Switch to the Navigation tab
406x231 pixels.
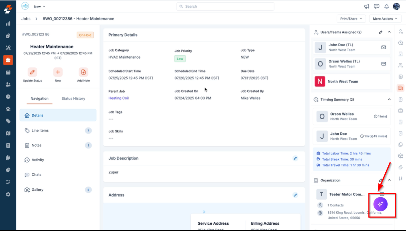(39, 99)
